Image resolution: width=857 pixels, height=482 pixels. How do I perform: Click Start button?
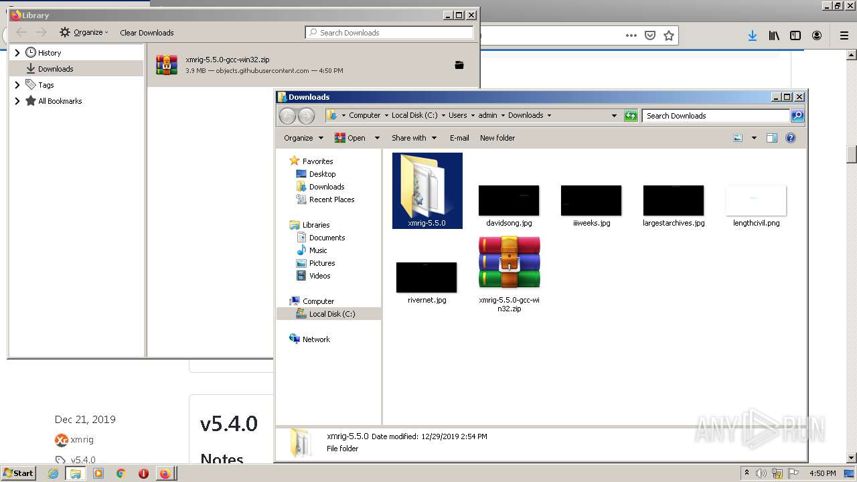(18, 473)
